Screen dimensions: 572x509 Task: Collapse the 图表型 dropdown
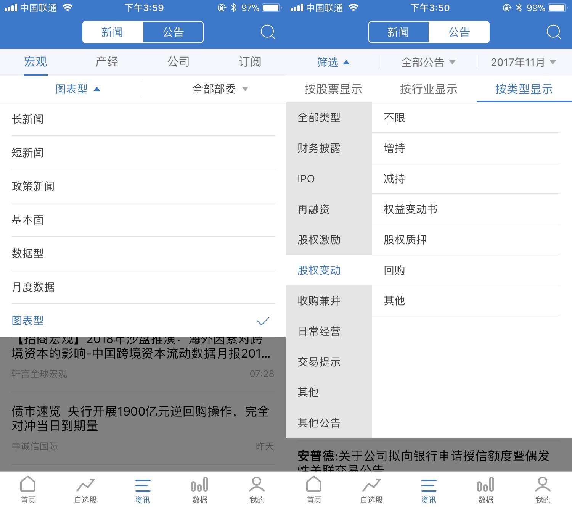[x=78, y=89]
